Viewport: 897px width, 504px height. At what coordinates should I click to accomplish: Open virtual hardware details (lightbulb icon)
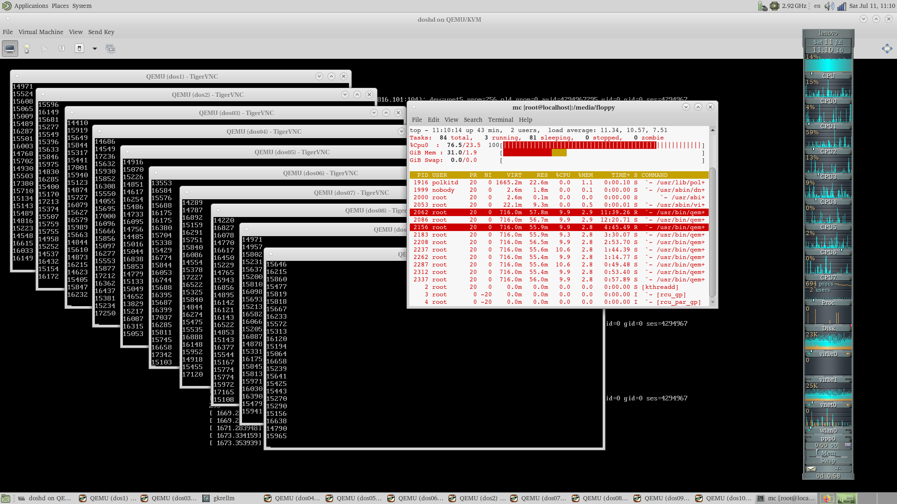(x=27, y=49)
